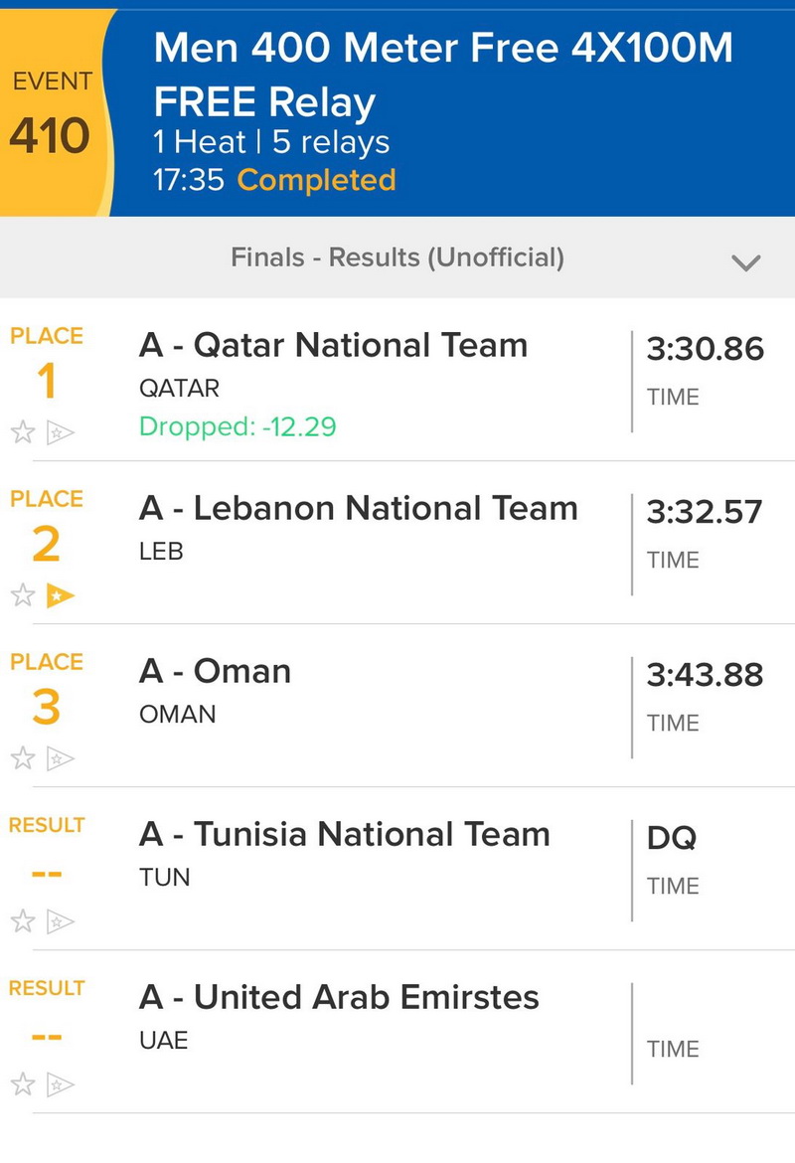This screenshot has width=795, height=1163.
Task: Tap the flag icon for Qatar relay
Action: point(61,432)
